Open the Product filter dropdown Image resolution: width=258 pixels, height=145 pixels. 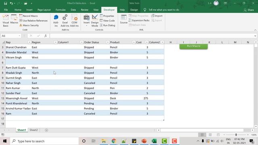coord(134,42)
